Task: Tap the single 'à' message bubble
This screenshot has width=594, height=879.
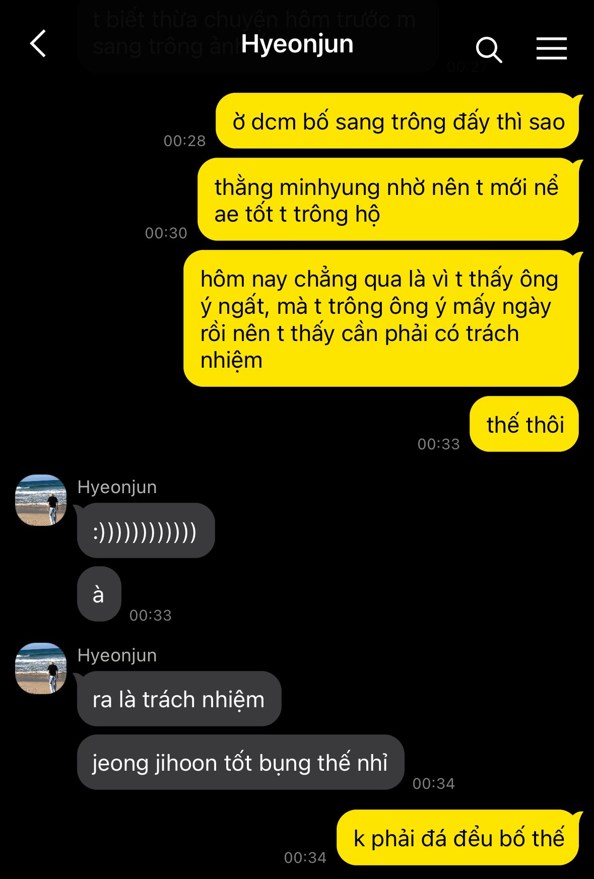Action: pyautogui.click(x=99, y=594)
